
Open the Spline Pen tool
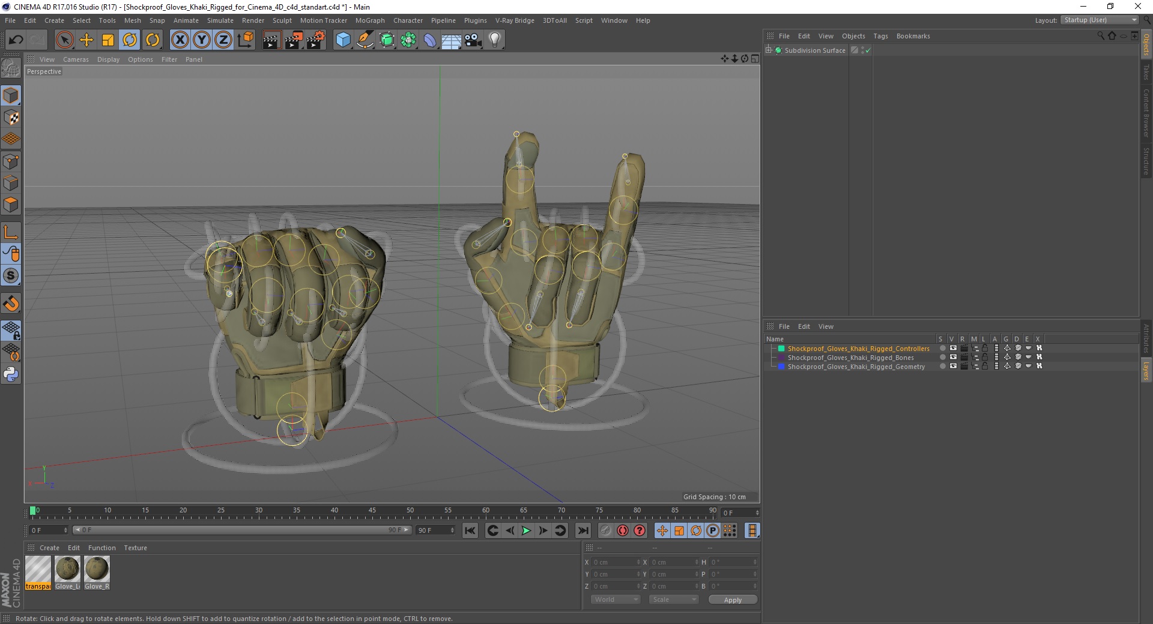(x=365, y=40)
